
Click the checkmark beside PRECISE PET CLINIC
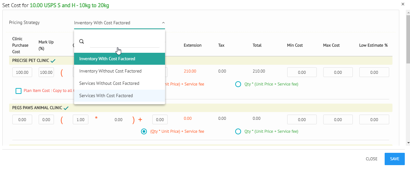(x=53, y=61)
